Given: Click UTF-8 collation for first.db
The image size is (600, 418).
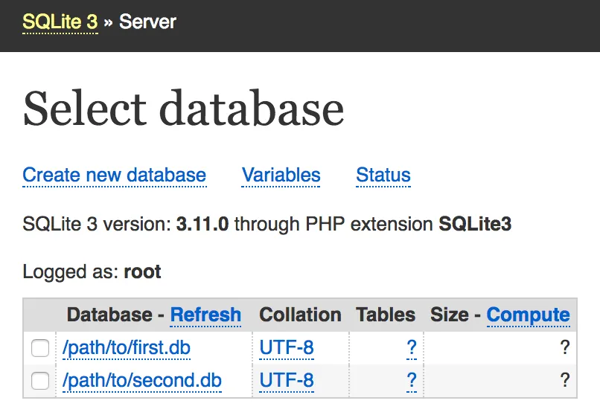Looking at the screenshot, I should (x=287, y=348).
